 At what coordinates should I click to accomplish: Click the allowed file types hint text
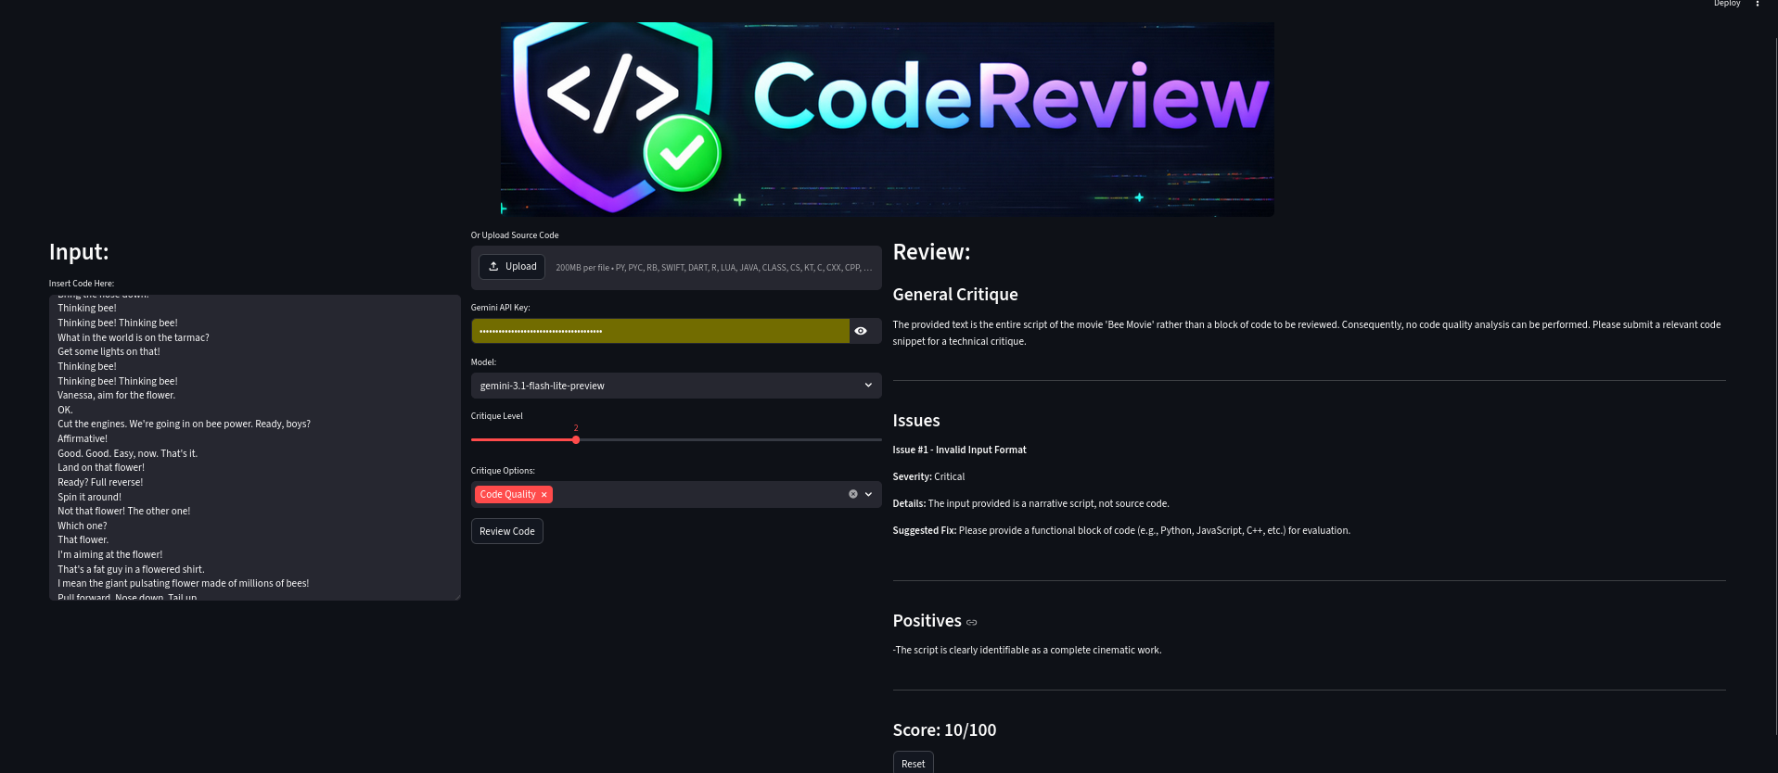coord(713,268)
